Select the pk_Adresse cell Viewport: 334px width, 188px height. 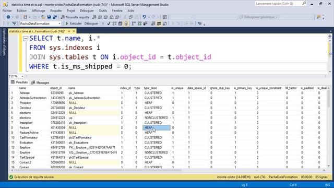(93, 93)
